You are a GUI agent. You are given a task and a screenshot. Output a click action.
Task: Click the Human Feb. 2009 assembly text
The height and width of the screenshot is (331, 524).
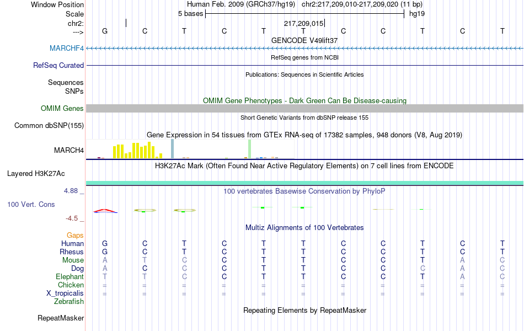click(x=241, y=4)
